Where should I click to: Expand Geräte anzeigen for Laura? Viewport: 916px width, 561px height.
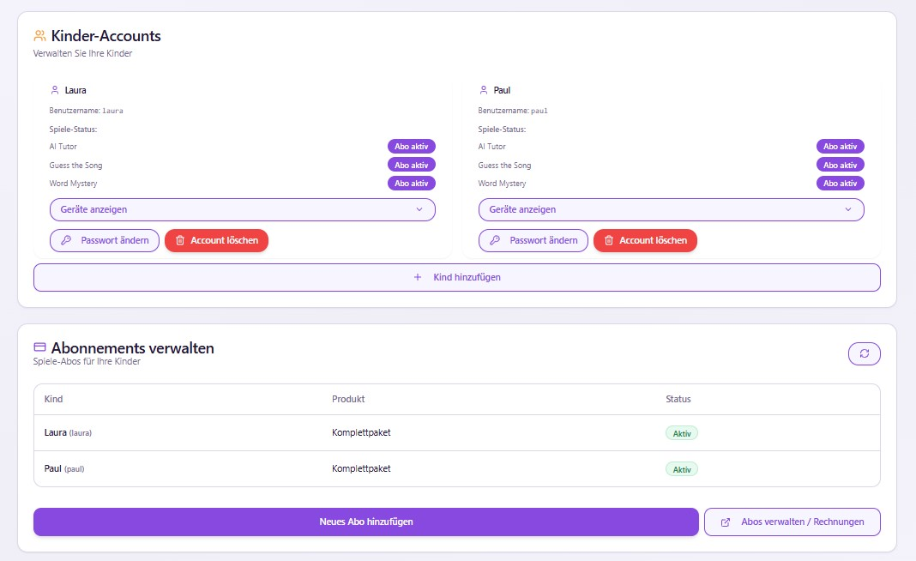[243, 209]
